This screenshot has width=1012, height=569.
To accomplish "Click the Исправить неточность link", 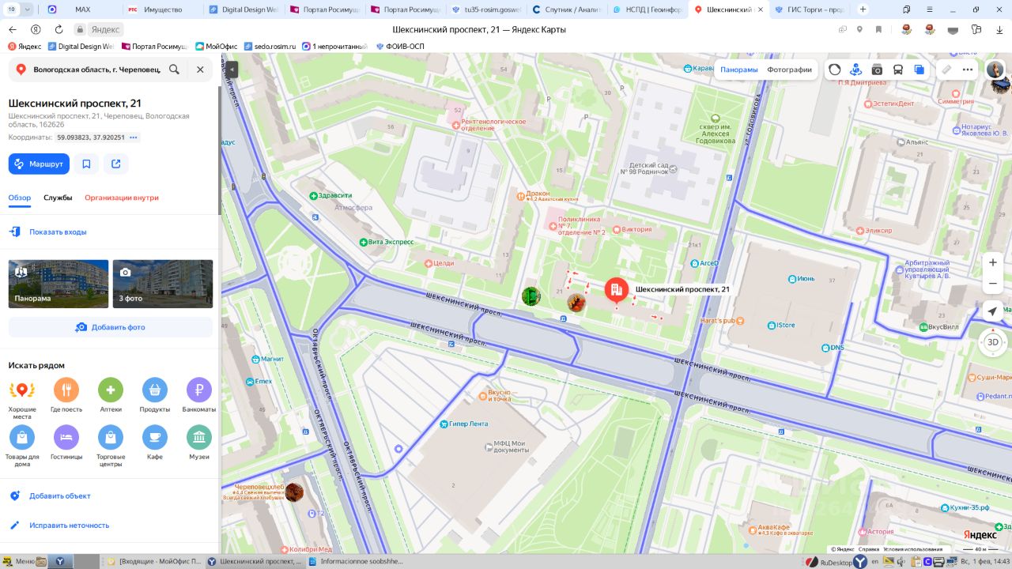I will point(70,526).
